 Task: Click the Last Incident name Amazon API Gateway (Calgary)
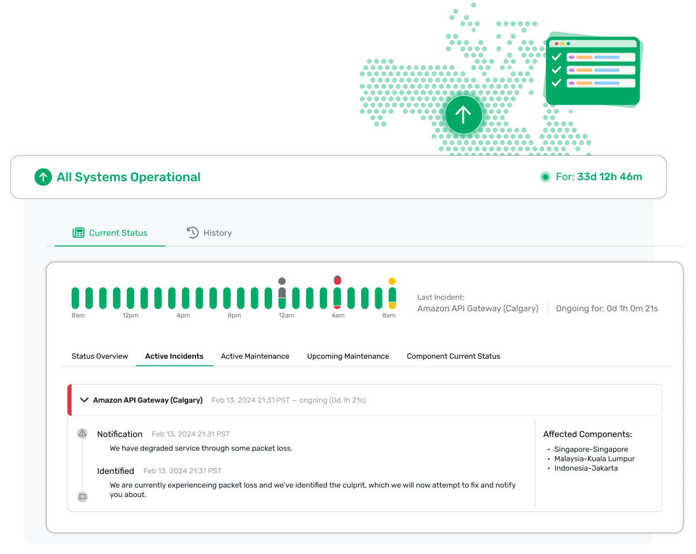[x=477, y=308]
